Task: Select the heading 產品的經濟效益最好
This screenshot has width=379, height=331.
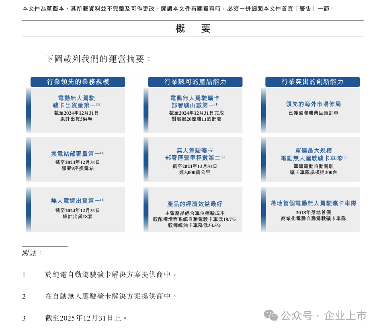Action: coord(195,204)
